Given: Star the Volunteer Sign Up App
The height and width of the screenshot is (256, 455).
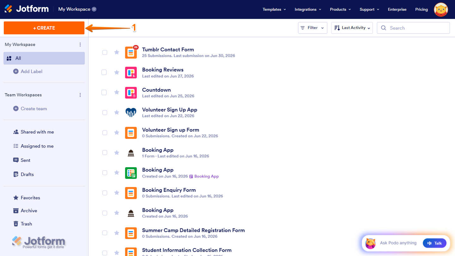Looking at the screenshot, I should 117,113.
